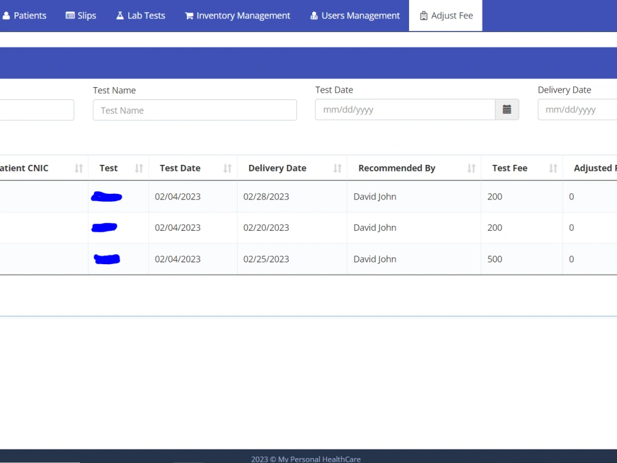The width and height of the screenshot is (617, 463).
Task: Go to the Lab Tests tab
Action: (x=141, y=16)
